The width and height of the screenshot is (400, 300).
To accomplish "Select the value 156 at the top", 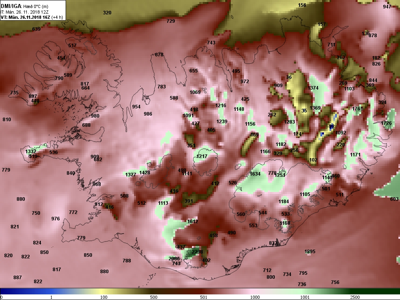I will click(x=302, y=5).
